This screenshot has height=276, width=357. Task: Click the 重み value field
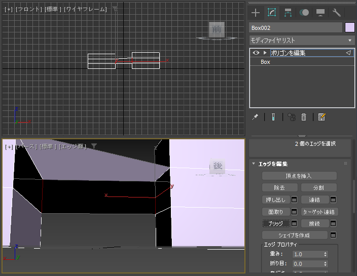coord(308,254)
